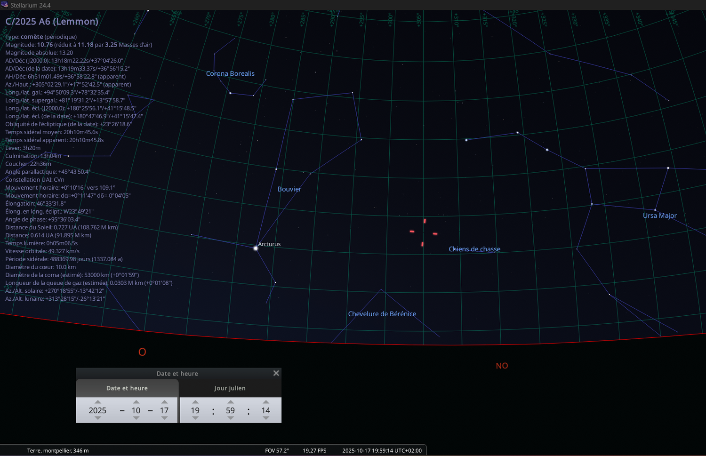Viewport: 706px width, 456px height.
Task: Click the minutes field showing 59
Action: click(x=230, y=410)
